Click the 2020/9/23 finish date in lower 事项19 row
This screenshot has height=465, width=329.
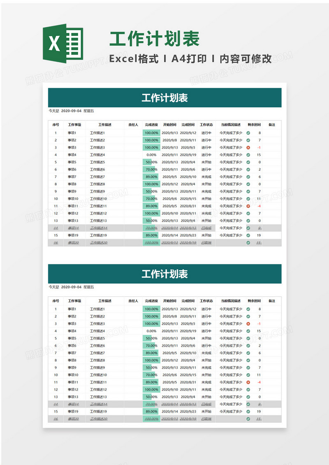point(188,412)
